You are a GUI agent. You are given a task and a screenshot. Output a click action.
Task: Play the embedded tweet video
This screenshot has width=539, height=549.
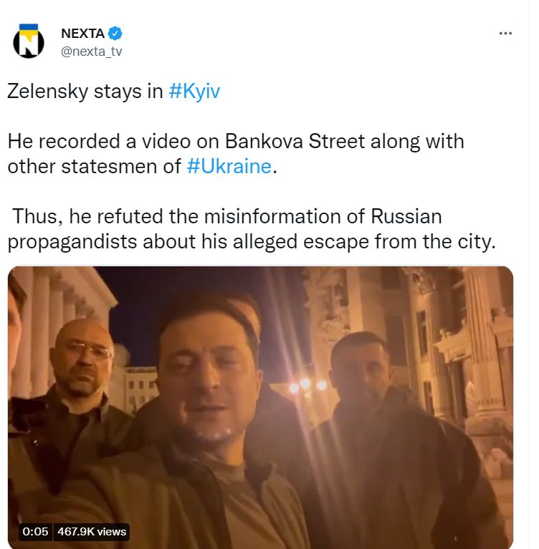[x=260, y=407]
